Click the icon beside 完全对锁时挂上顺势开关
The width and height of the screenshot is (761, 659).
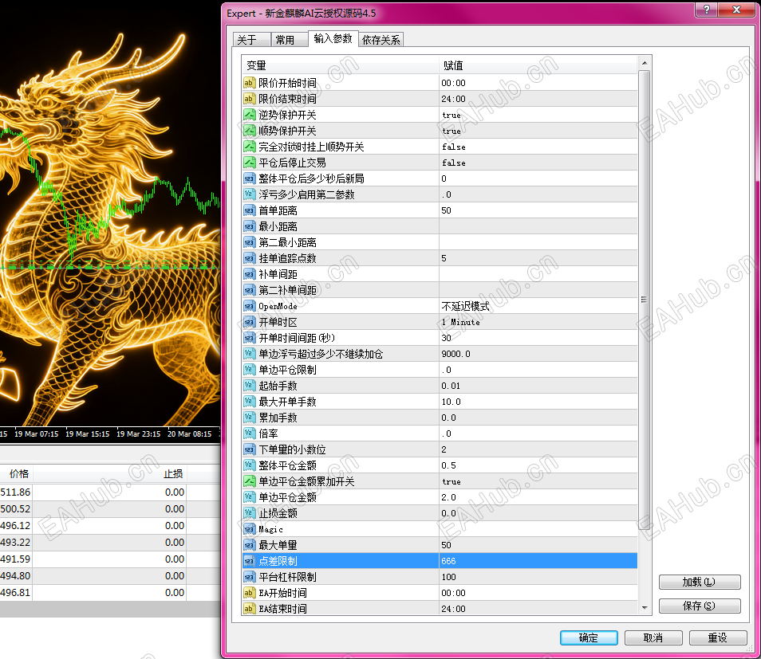click(249, 147)
